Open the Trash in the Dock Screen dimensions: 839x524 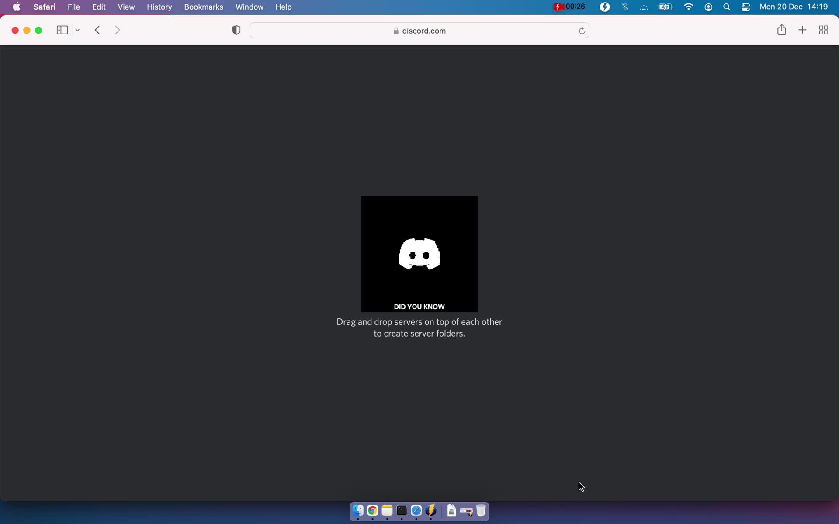tap(481, 510)
